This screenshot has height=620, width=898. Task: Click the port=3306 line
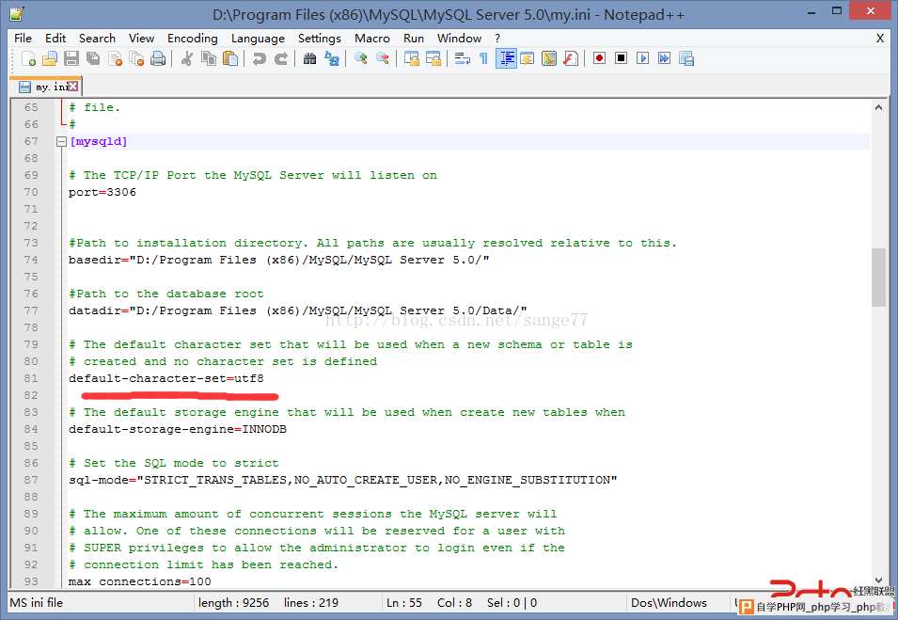102,192
